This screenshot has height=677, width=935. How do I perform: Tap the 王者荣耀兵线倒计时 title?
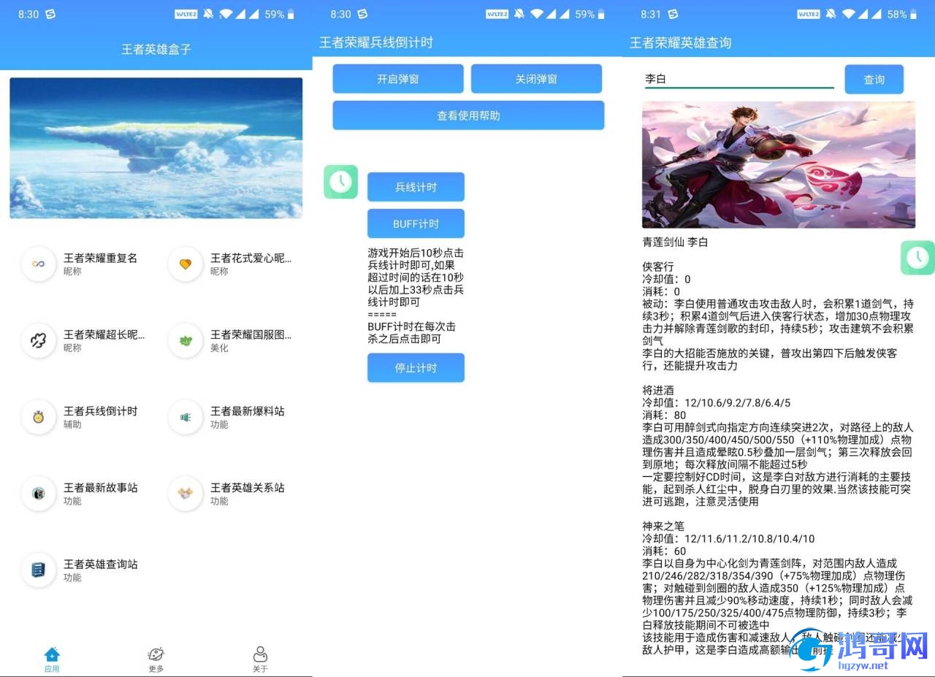(376, 43)
